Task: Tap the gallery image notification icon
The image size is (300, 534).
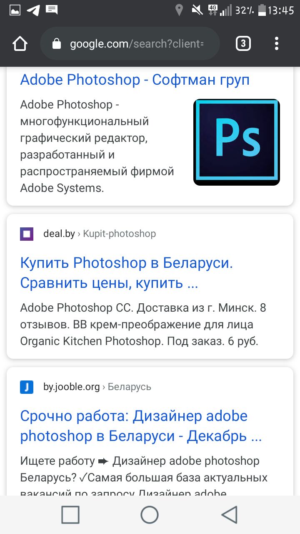Action: coord(15,10)
